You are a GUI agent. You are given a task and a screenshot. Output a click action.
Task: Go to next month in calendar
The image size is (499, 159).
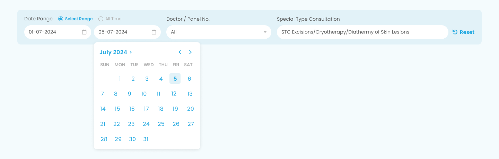click(x=190, y=52)
